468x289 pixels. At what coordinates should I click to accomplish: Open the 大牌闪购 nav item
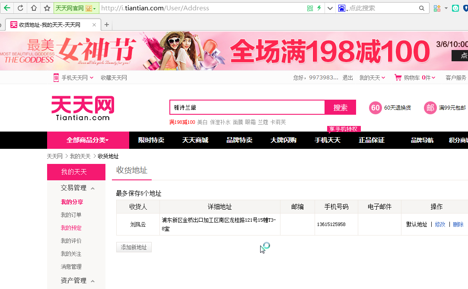[283, 140]
